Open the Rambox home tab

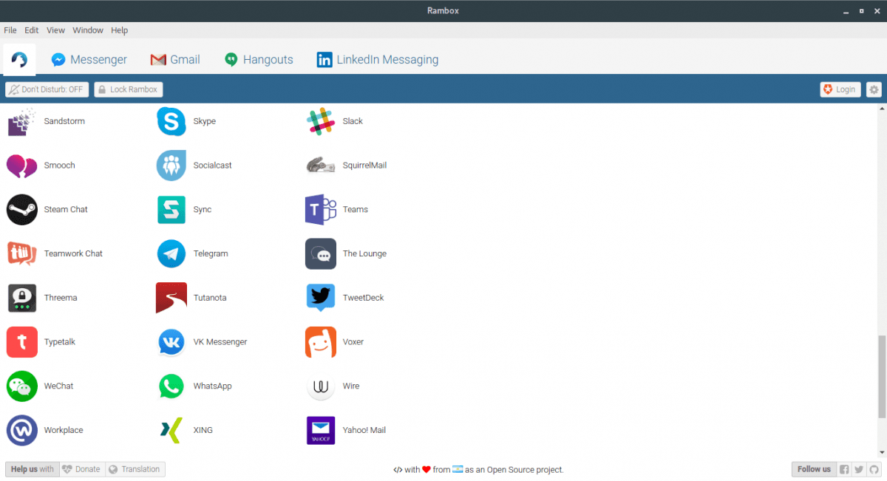tap(19, 60)
